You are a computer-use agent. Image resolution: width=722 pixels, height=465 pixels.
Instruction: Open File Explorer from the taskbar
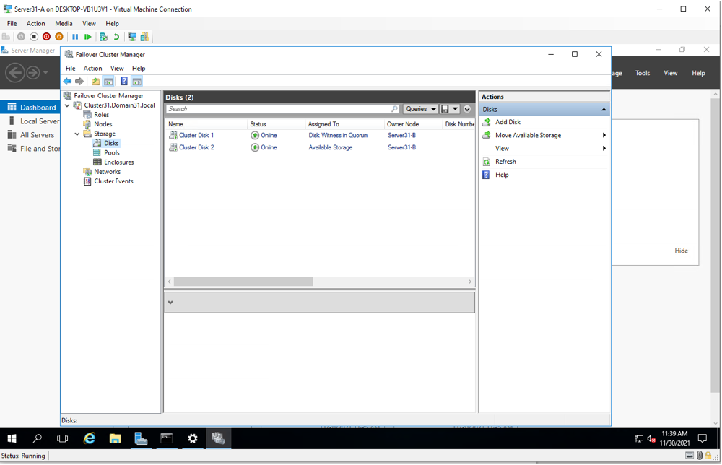pyautogui.click(x=115, y=438)
